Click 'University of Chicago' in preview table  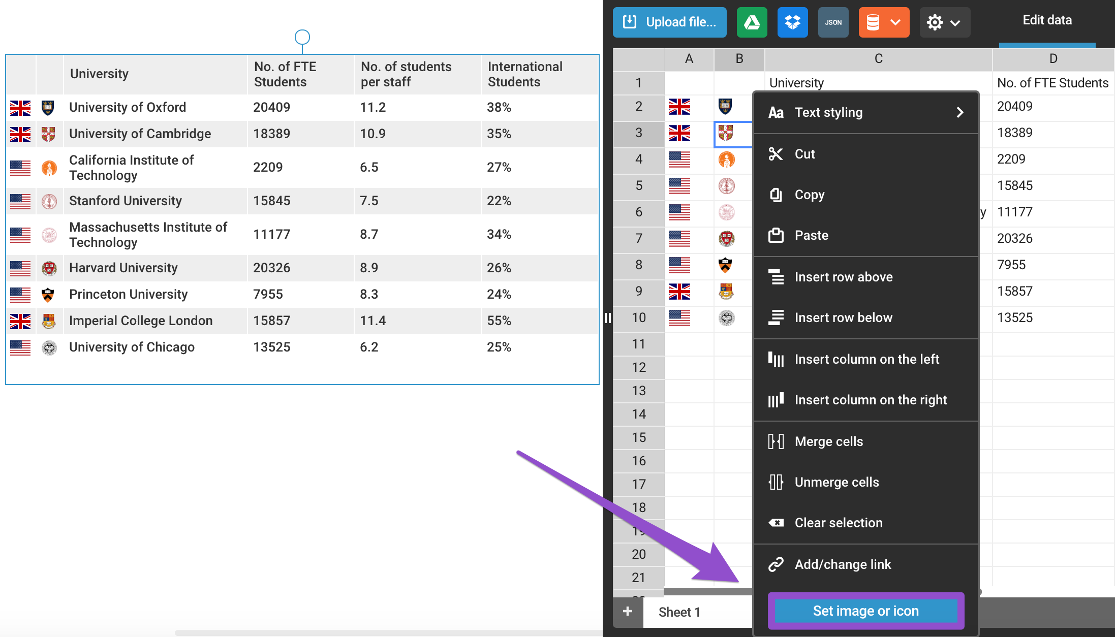[132, 347]
